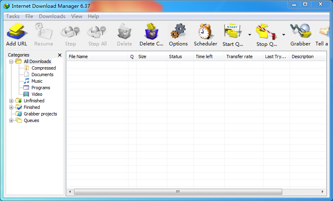Select the Documents category

43,75
